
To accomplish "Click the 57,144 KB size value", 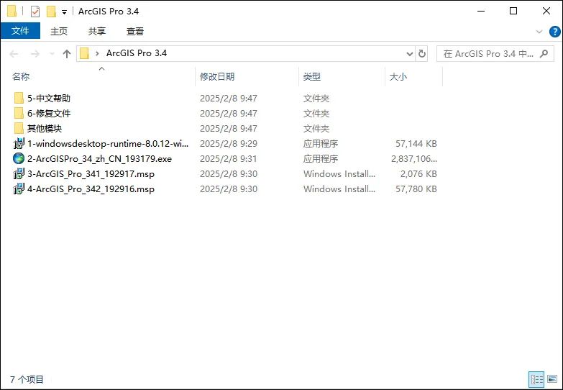I will click(416, 143).
